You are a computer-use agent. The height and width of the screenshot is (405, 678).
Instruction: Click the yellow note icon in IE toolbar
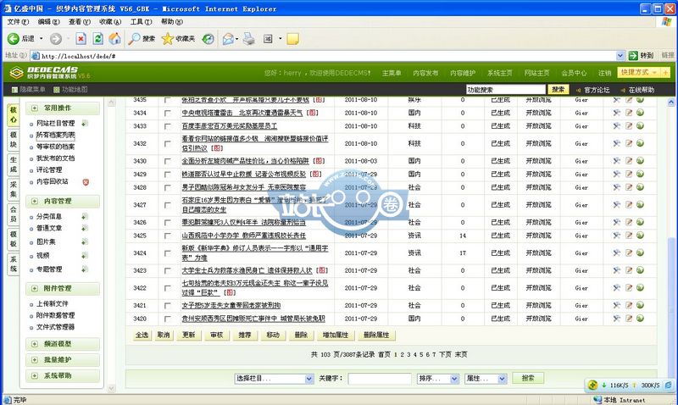(292, 39)
